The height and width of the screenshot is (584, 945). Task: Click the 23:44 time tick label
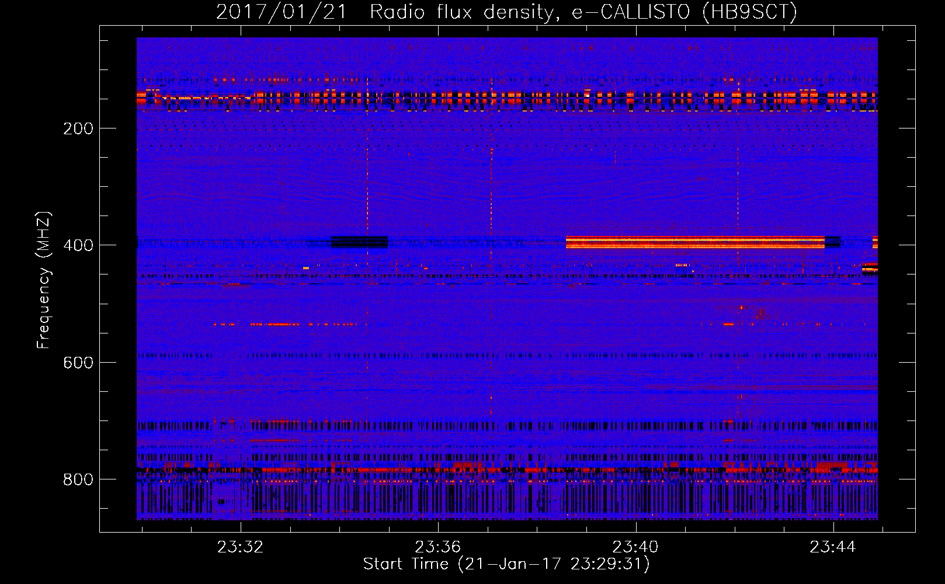832,547
